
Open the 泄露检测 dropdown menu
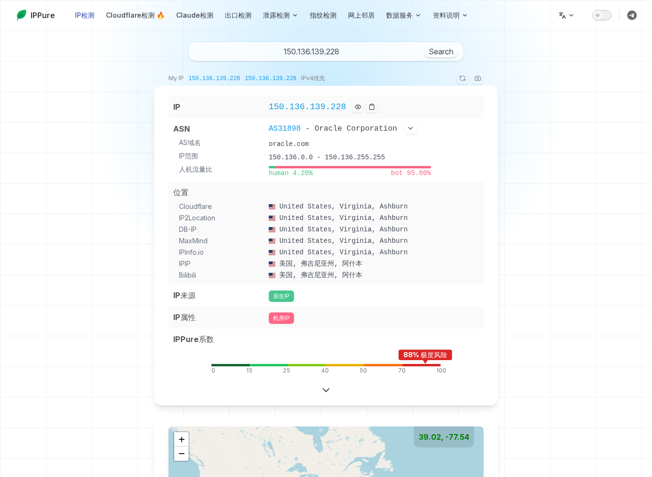(280, 15)
